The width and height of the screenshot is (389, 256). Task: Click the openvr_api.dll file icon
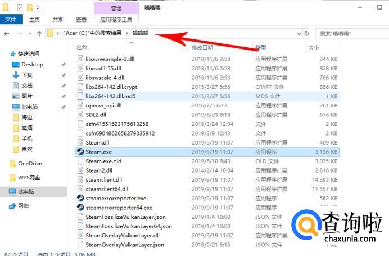(80, 105)
